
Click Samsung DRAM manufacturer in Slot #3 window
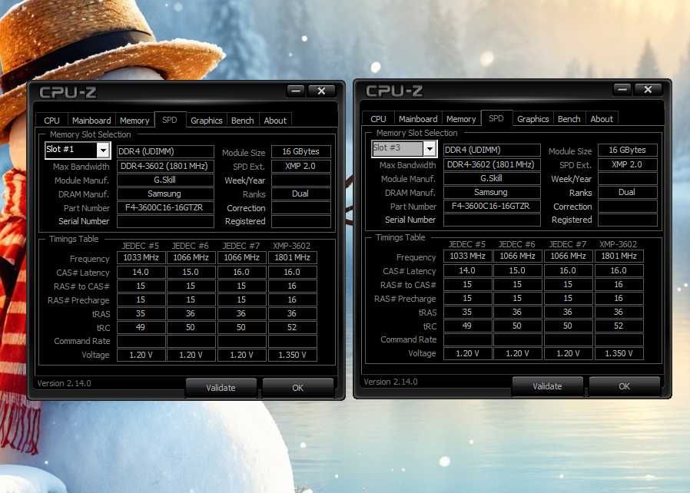(x=492, y=192)
